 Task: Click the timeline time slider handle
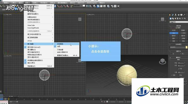coord(11,96)
